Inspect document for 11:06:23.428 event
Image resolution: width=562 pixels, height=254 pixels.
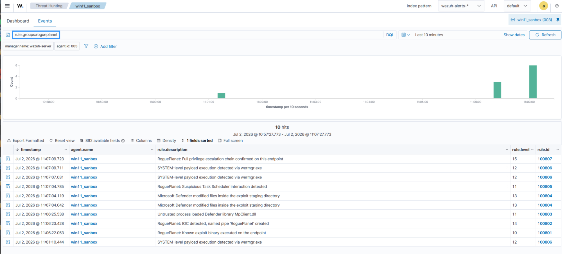click(8, 224)
